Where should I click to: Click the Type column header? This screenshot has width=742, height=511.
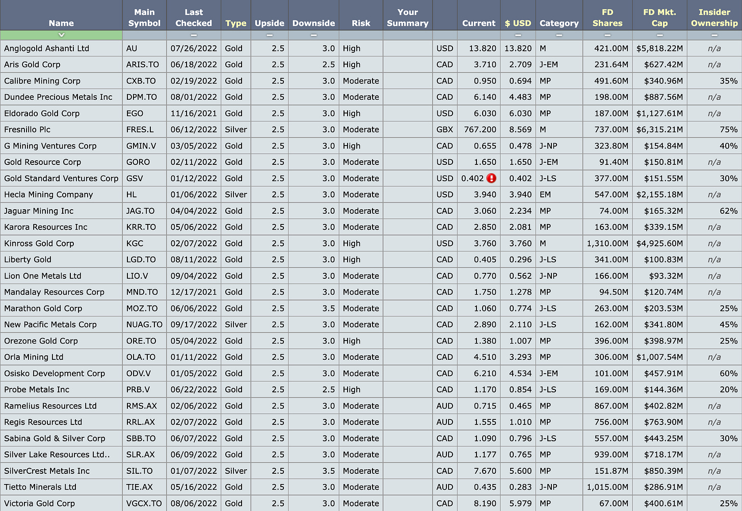[x=235, y=22]
